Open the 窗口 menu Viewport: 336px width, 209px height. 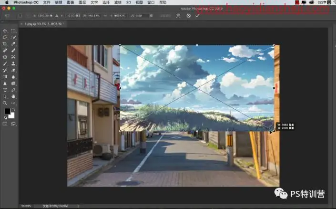tap(151, 2)
